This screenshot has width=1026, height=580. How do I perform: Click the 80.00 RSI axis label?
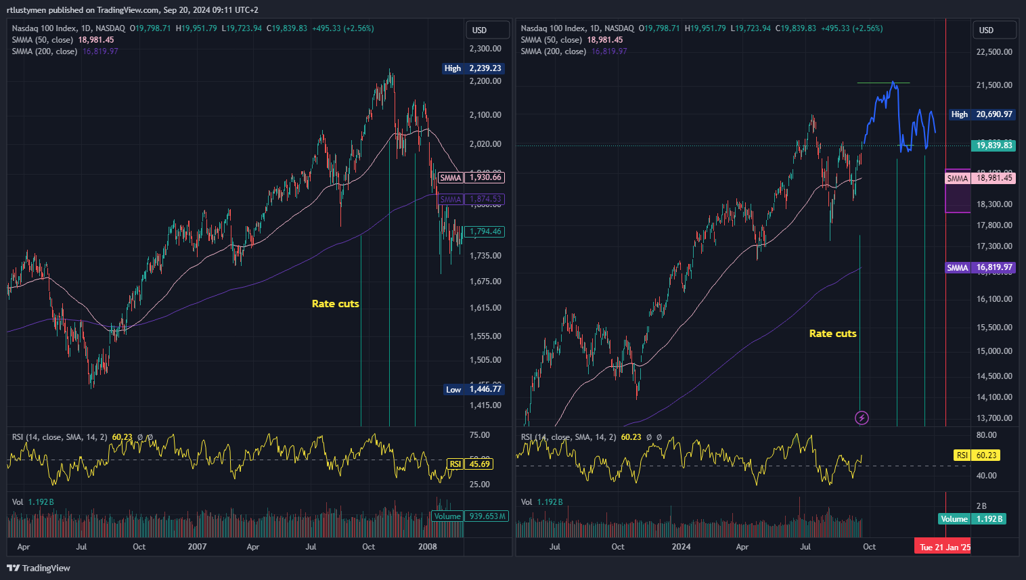pyautogui.click(x=987, y=435)
